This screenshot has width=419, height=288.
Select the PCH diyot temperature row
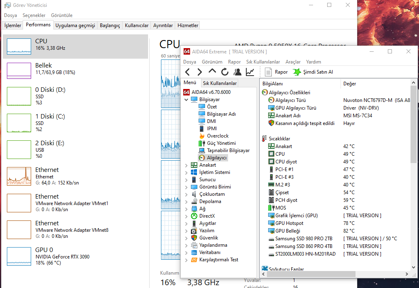click(x=336, y=200)
